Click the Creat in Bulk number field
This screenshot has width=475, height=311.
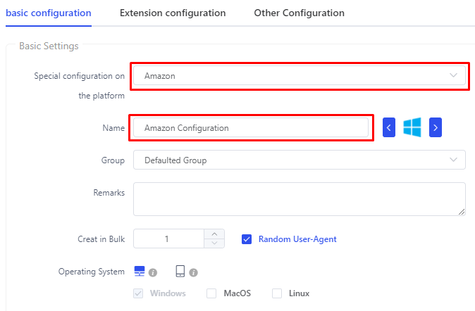click(x=168, y=239)
